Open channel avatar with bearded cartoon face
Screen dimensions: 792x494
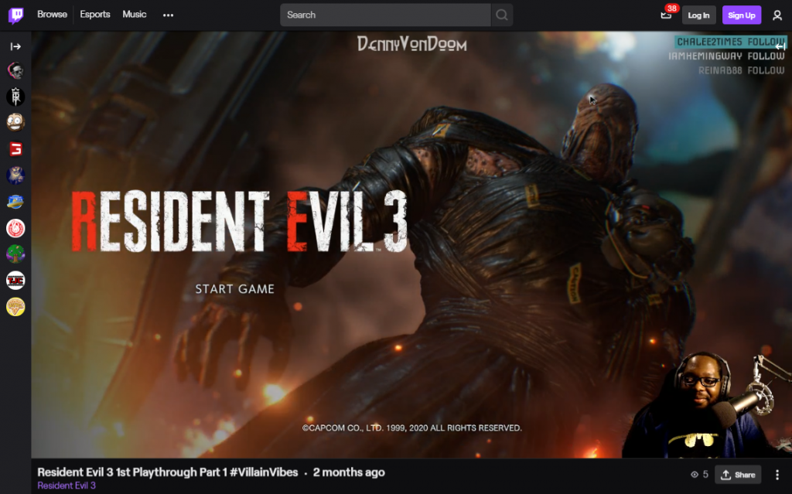click(x=15, y=122)
